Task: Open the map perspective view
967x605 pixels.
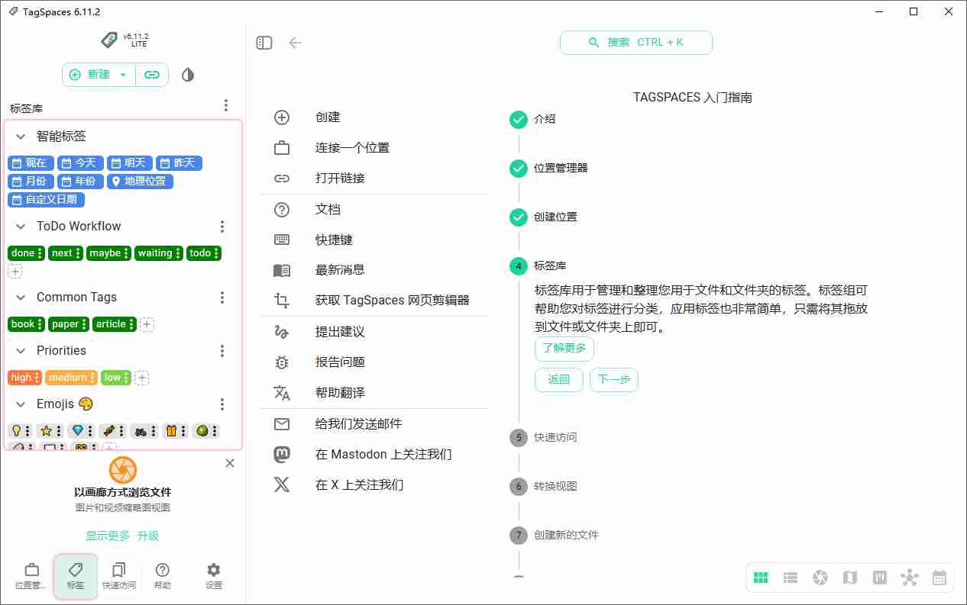Action: tap(850, 578)
